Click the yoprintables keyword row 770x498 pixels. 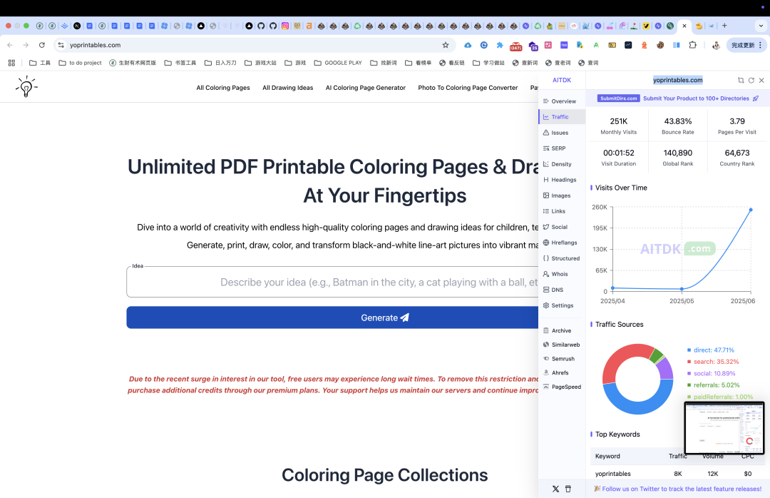click(x=678, y=474)
